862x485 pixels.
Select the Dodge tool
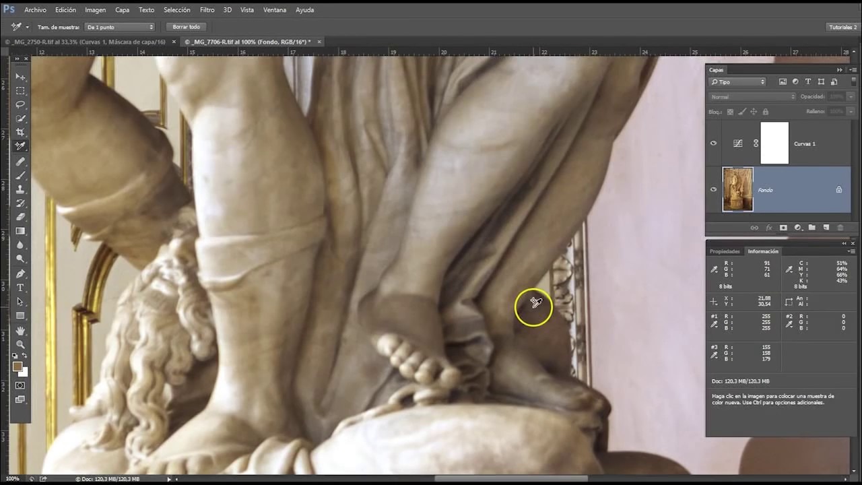pyautogui.click(x=20, y=259)
